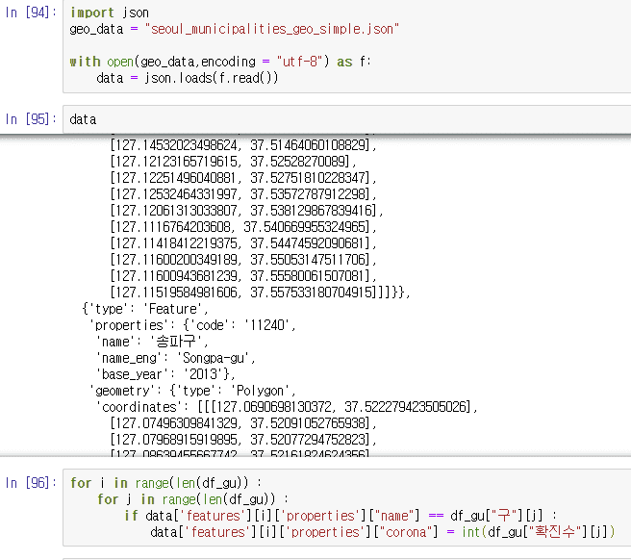
Task: Place cursor on the 'import json' line
Action: [110, 13]
